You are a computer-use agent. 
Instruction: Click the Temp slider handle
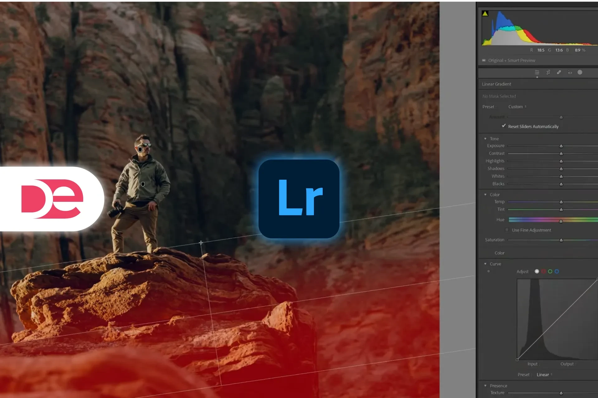coord(561,202)
